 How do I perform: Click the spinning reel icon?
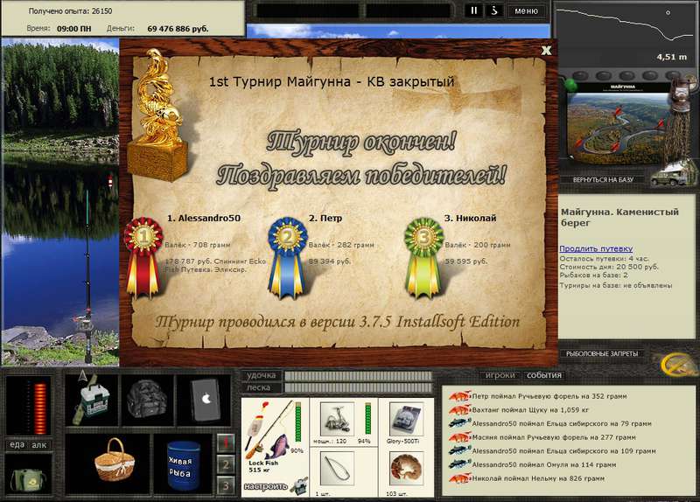point(337,419)
